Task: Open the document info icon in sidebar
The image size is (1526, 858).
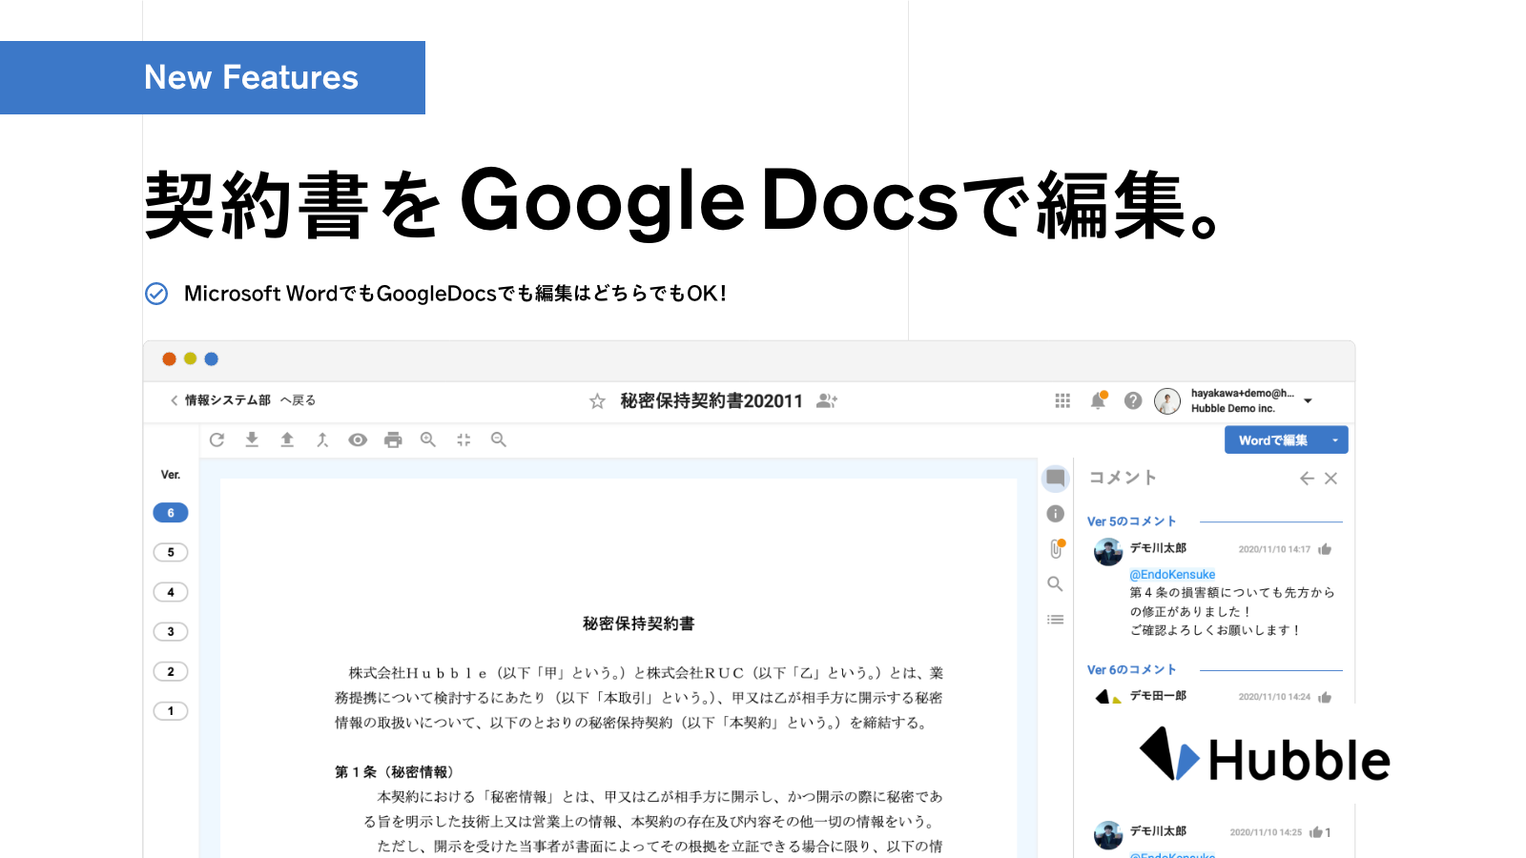Action: (x=1056, y=514)
